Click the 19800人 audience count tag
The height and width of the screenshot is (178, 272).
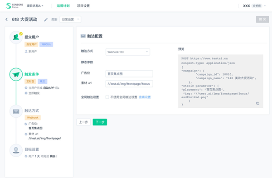(x=46, y=44)
